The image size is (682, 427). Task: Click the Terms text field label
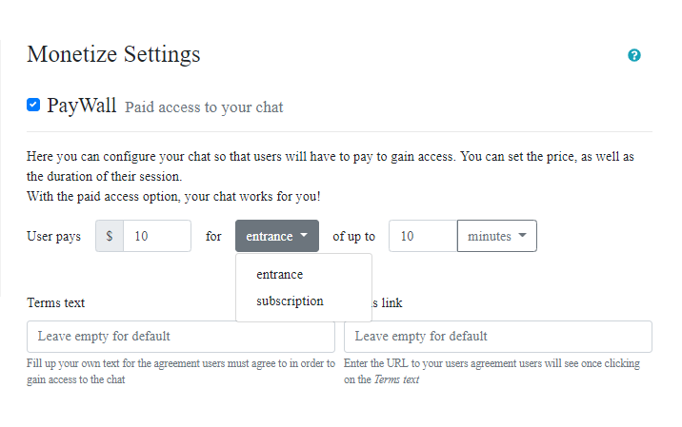(56, 303)
